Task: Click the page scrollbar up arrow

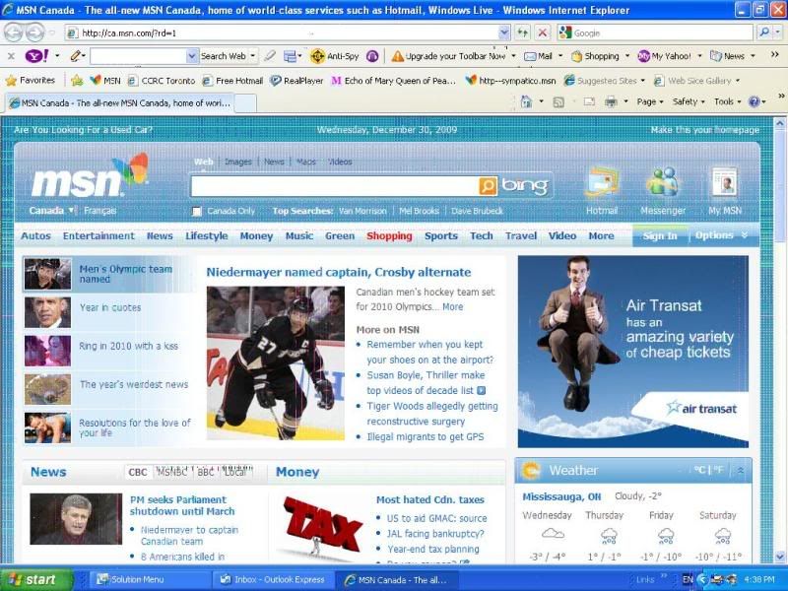Action: click(780, 122)
